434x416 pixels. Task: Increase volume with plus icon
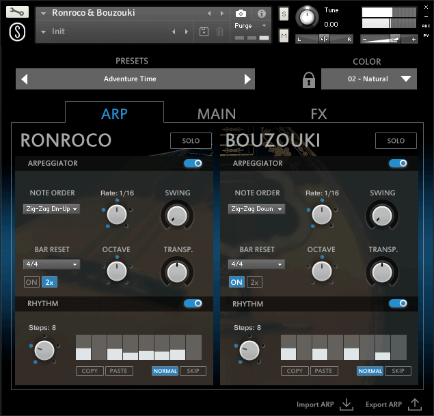coord(413,39)
